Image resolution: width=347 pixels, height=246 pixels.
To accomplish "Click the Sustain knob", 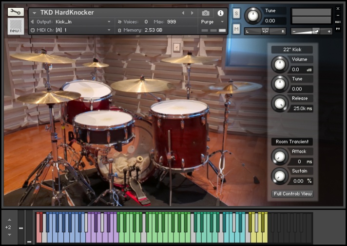I will coord(280,176).
